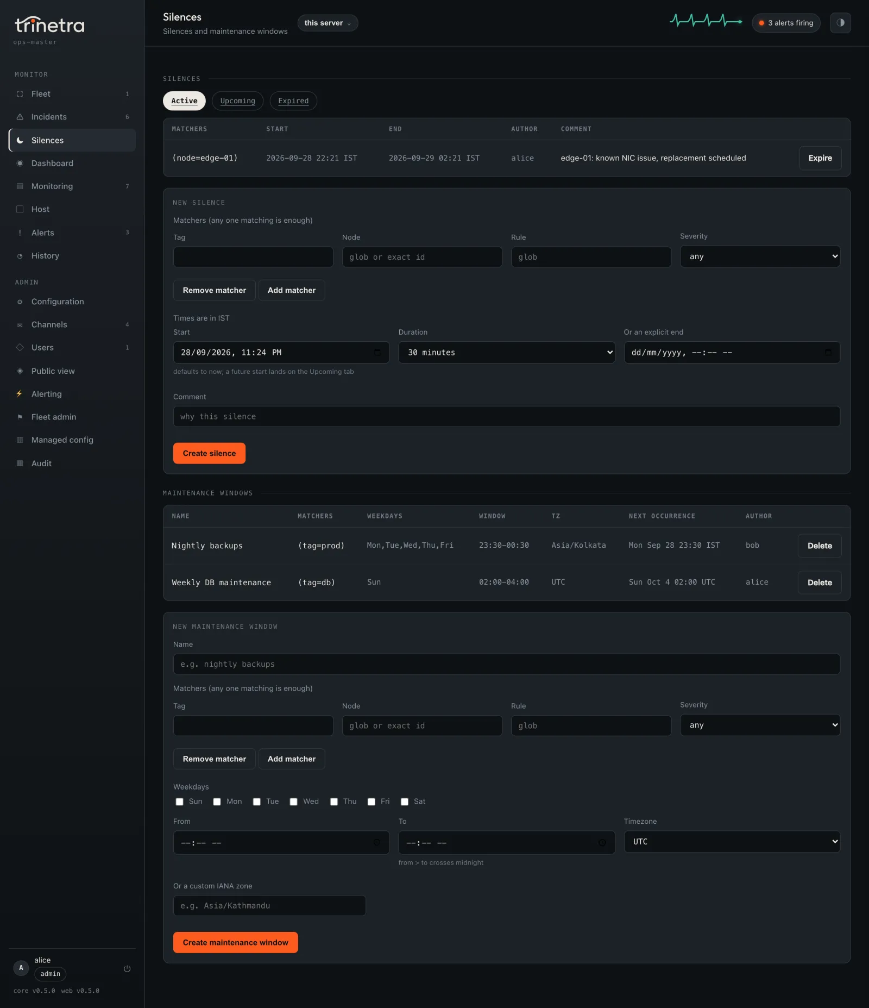Open the maintenance window Severity dropdown

pos(760,725)
